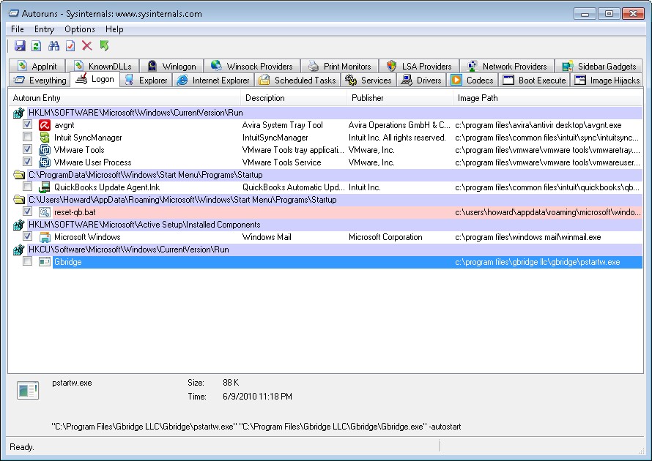This screenshot has height=461, width=652.
Task: Enable the Gbridge checkbox
Action: tap(27, 261)
